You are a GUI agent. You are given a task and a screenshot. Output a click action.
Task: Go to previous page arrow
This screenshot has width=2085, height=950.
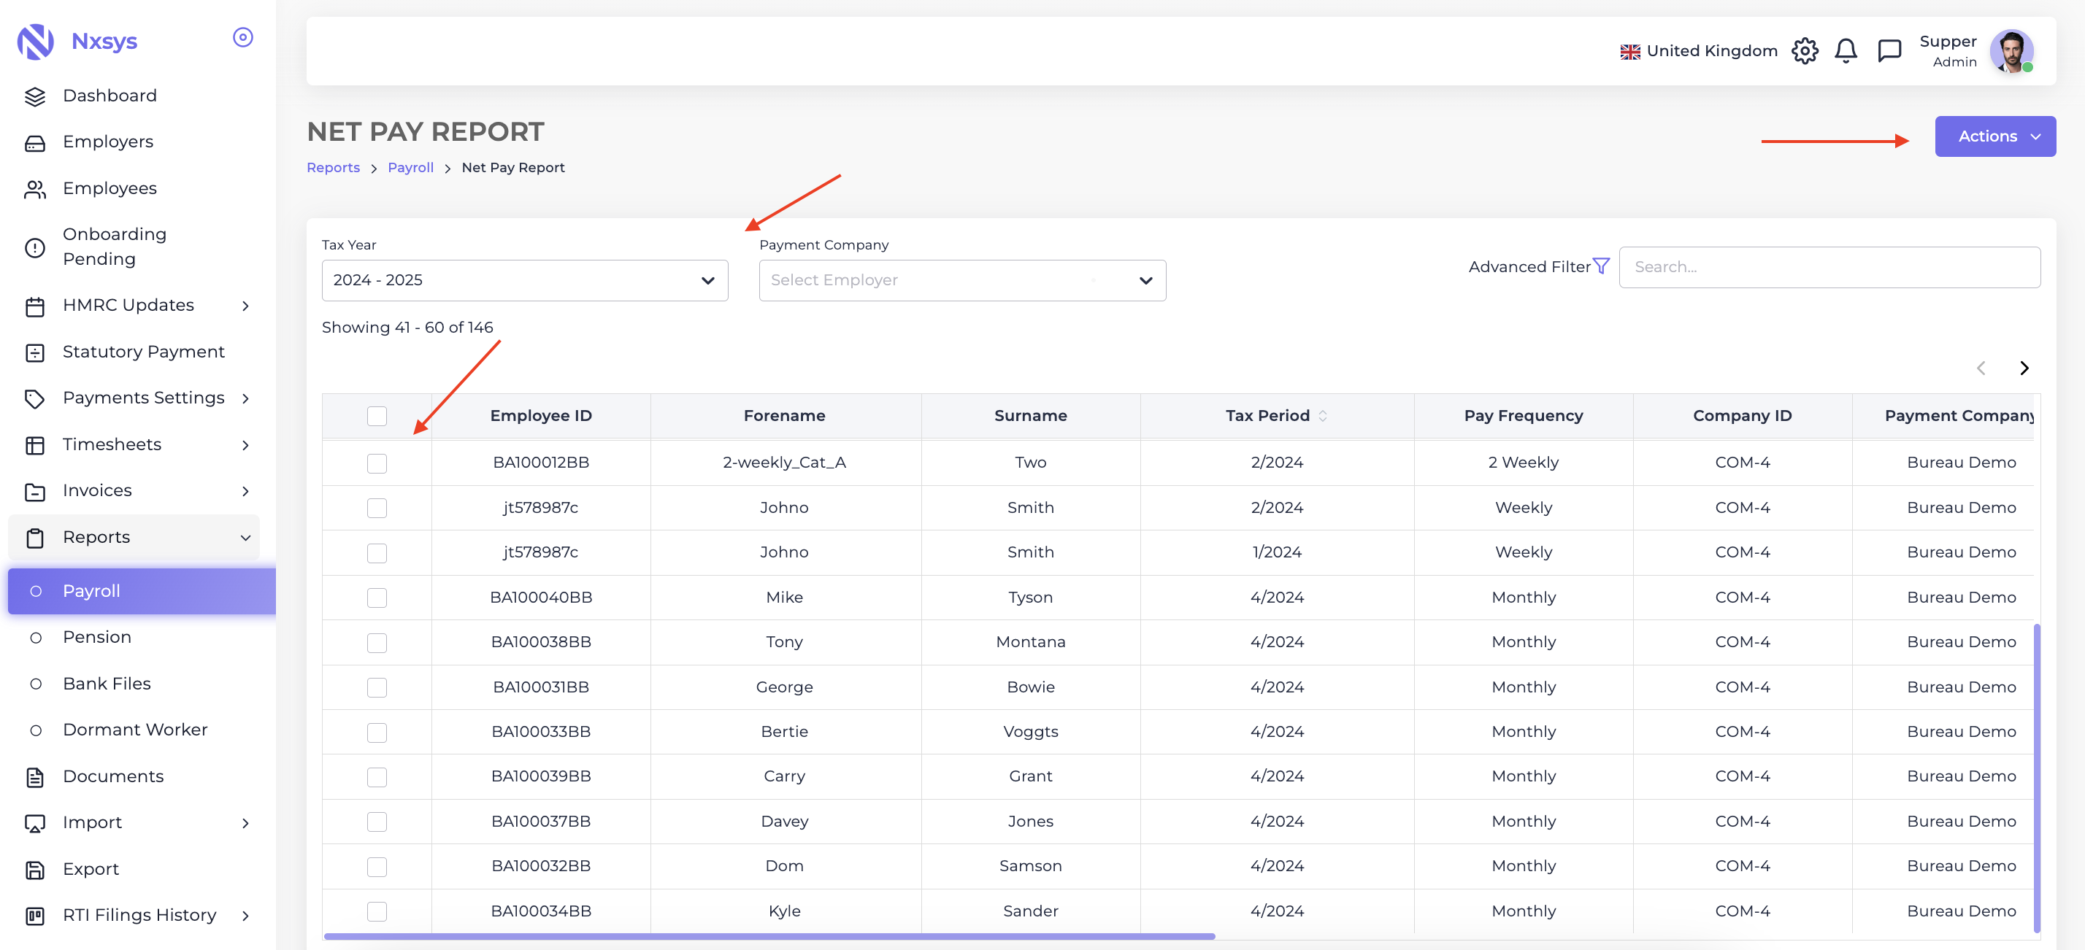[1981, 368]
